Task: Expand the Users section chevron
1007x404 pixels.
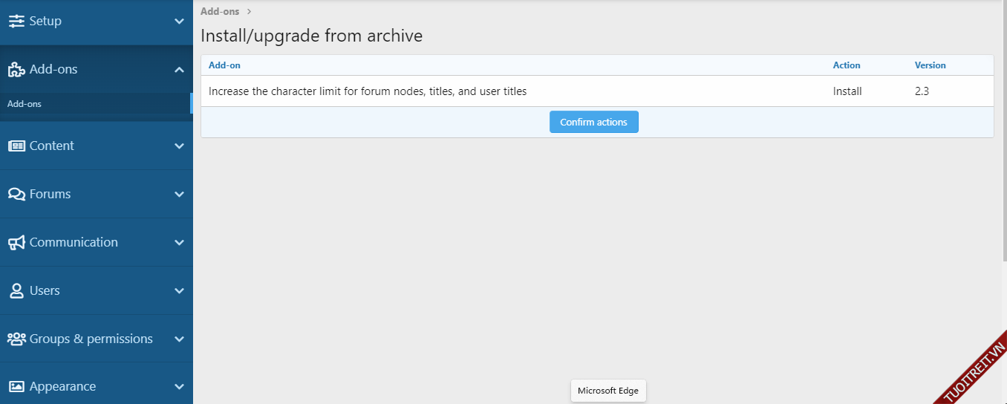Action: [x=179, y=291]
